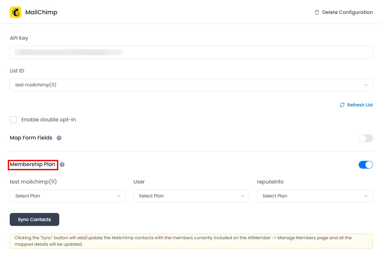Click the Refresh List link
This screenshot has width=381, height=257.
coord(360,105)
